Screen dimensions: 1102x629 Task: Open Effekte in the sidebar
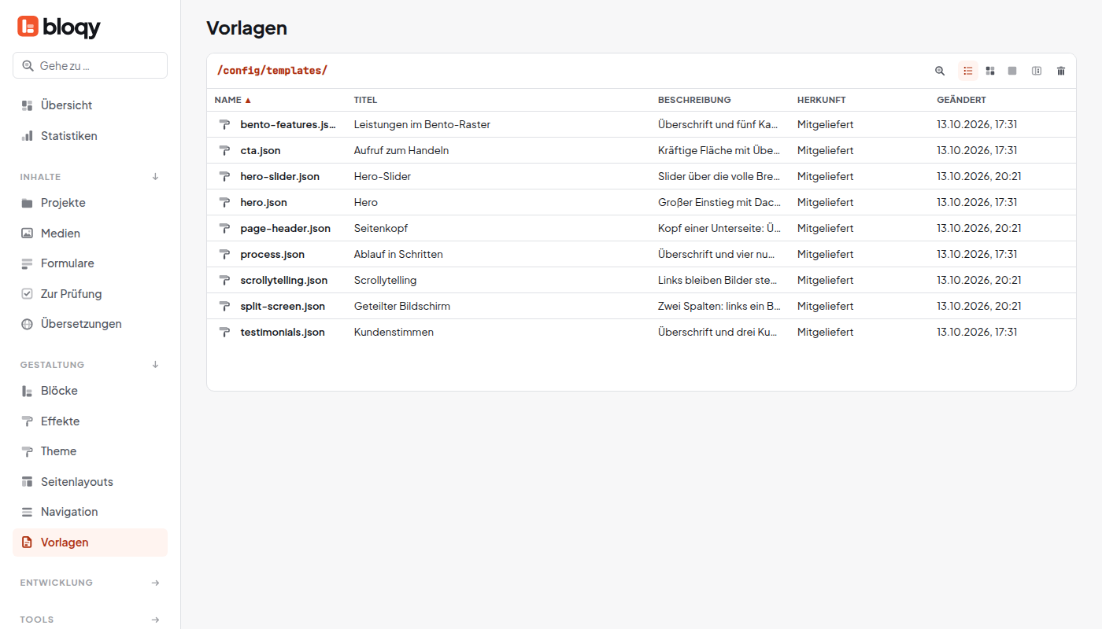click(90, 421)
